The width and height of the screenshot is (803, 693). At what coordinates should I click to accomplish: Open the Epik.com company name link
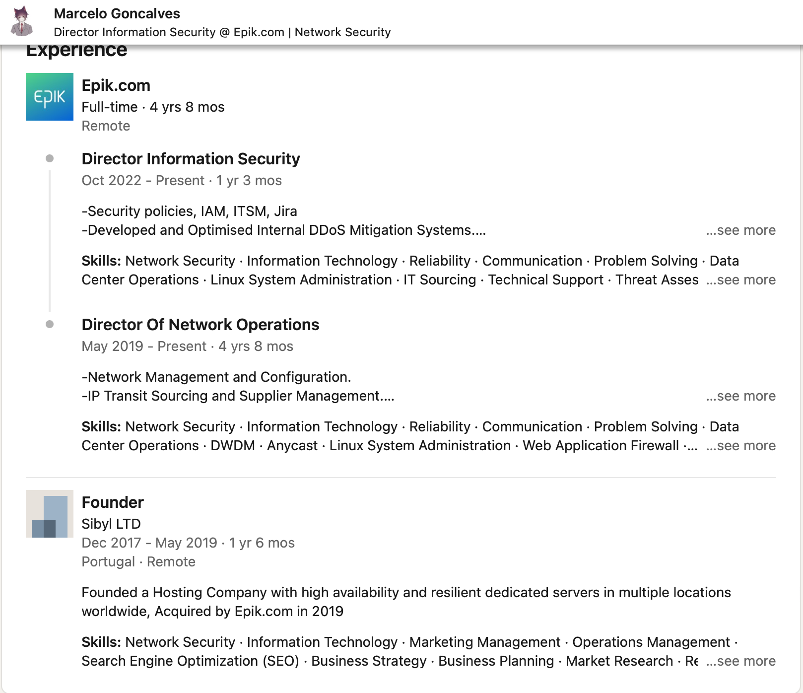(x=116, y=85)
